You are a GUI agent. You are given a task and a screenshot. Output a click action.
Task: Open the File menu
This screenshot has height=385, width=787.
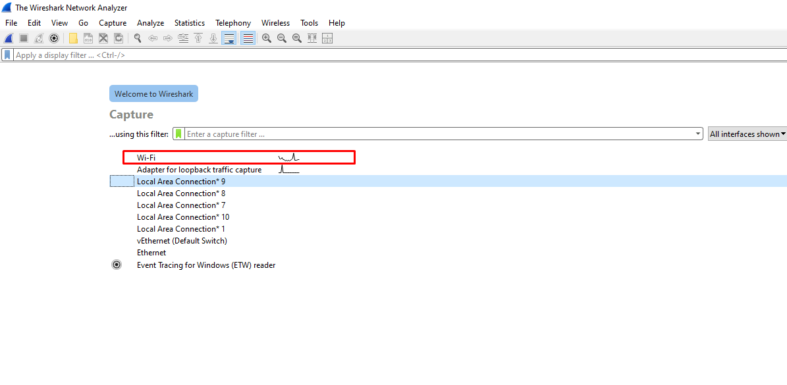tap(11, 23)
